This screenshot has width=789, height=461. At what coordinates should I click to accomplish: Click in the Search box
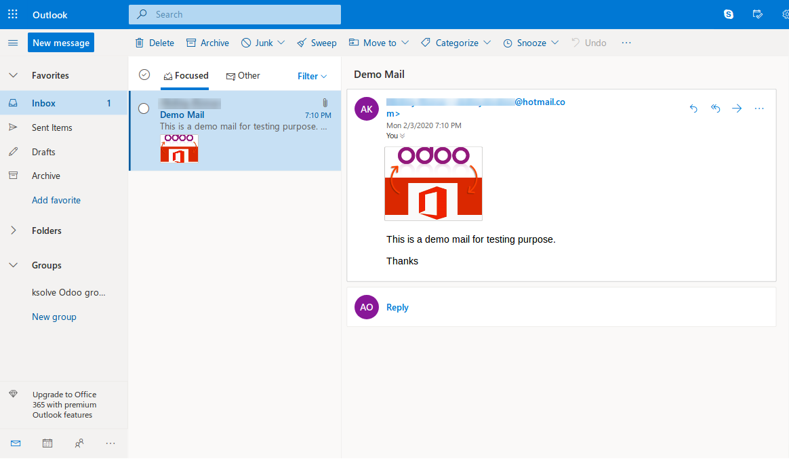235,14
